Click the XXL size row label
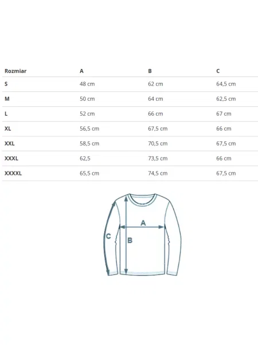 click(9, 143)
